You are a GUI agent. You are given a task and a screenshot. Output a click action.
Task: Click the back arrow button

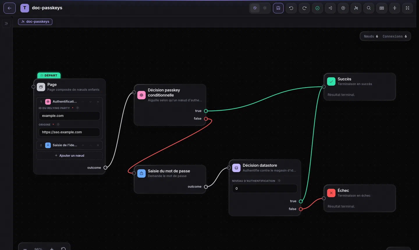(10, 8)
